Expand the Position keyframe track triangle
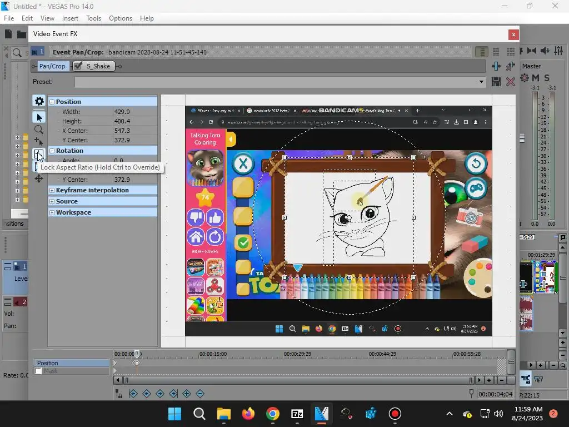This screenshot has height=427, width=569. click(x=115, y=363)
